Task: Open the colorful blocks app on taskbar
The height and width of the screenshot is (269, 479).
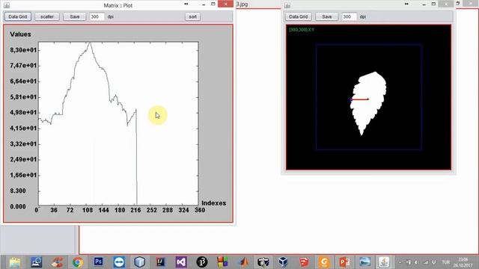Action: [x=222, y=262]
